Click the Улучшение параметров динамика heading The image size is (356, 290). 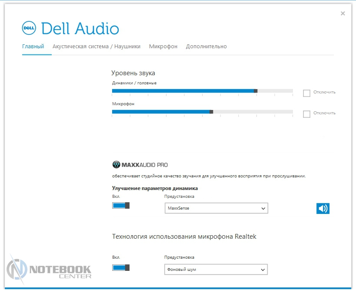tap(155, 188)
